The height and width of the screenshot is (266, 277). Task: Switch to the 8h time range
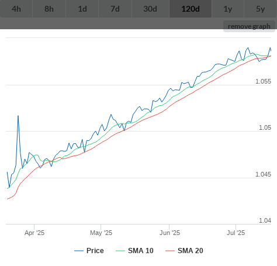point(49,9)
